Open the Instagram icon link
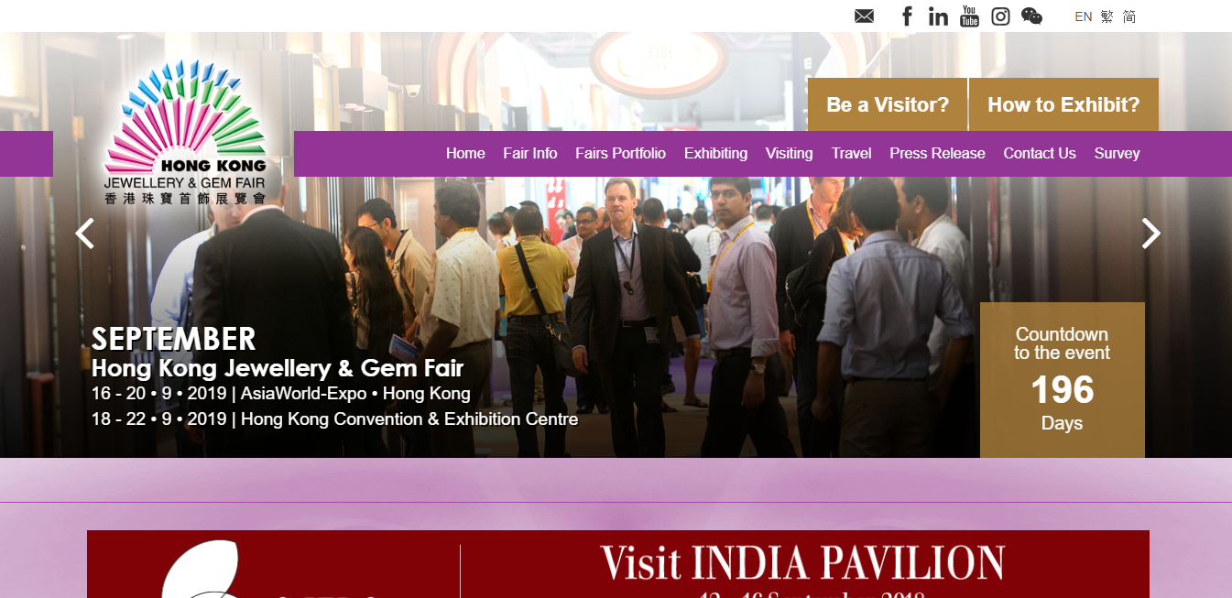Image resolution: width=1232 pixels, height=598 pixels. (1000, 16)
